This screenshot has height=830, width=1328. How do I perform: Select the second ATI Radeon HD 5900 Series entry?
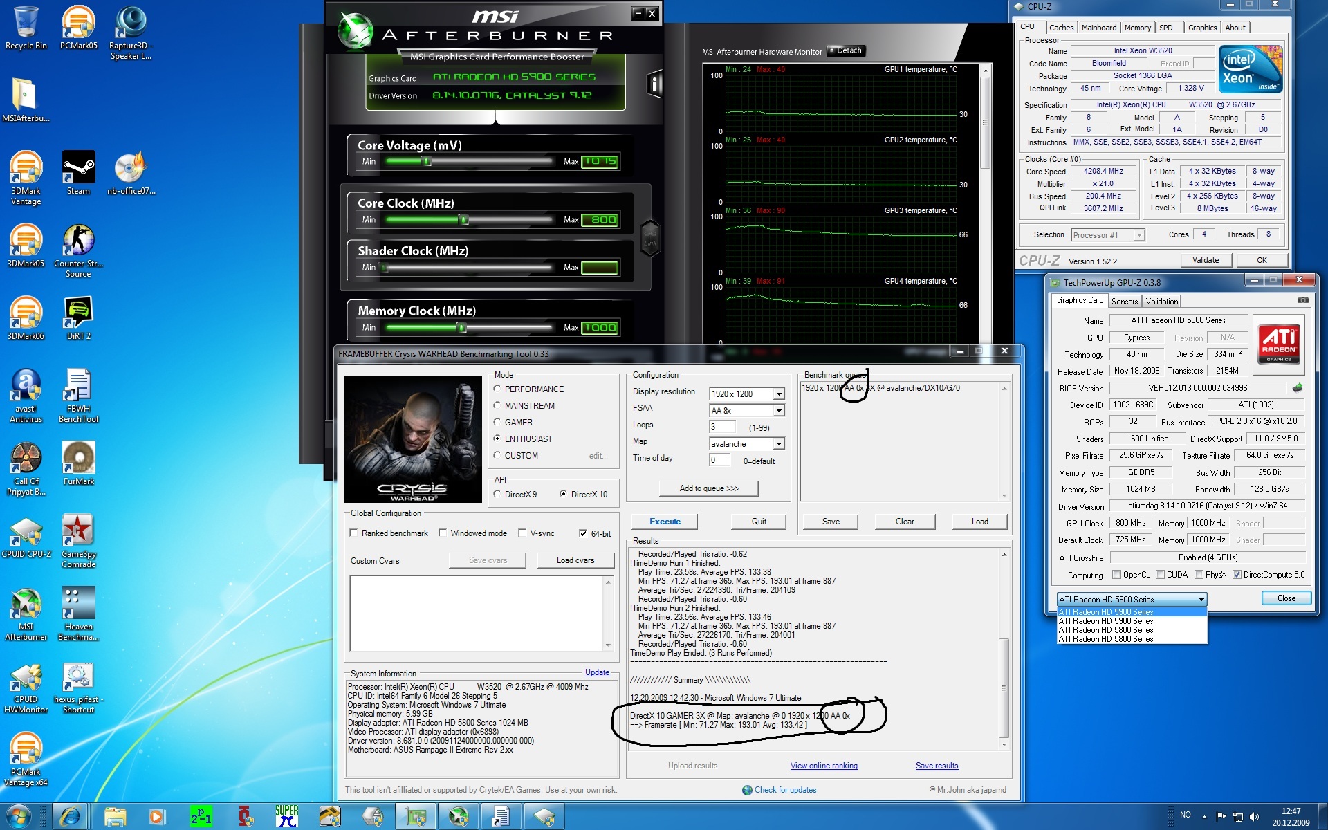coord(1132,621)
